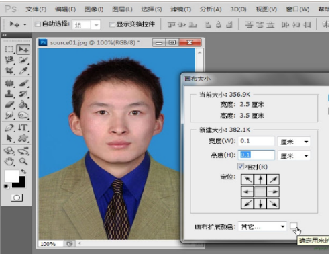Click the 宽度(W) input field

256,141
